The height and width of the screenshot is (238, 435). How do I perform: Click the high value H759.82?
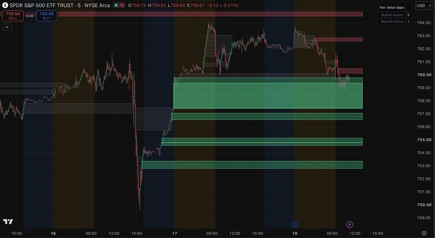pyautogui.click(x=157, y=5)
